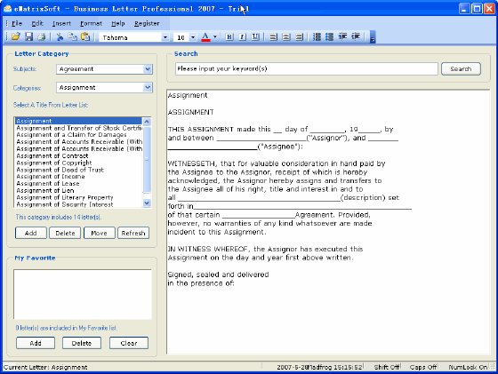Image resolution: width=498 pixels, height=374 pixels.
Task: Open the font size 10 dropdown
Action: [x=193, y=37]
